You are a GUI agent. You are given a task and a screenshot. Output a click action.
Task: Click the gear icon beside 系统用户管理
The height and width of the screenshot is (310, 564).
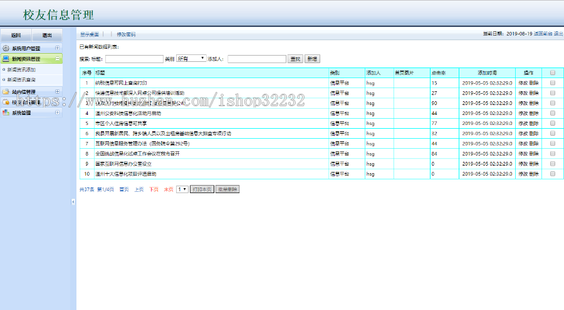7,48
